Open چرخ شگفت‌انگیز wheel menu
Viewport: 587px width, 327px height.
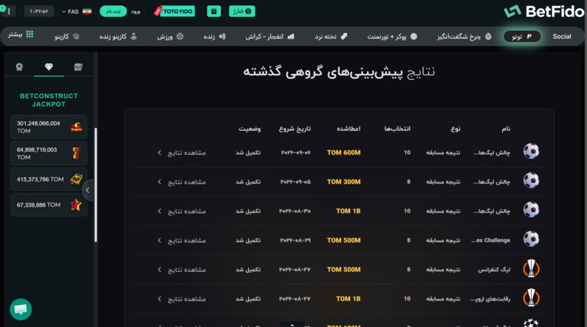pos(464,36)
